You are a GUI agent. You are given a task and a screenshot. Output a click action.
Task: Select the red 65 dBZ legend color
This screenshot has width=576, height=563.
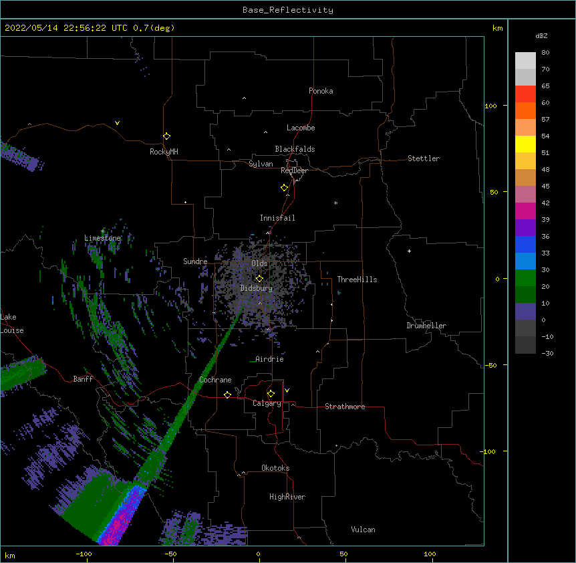(525, 94)
